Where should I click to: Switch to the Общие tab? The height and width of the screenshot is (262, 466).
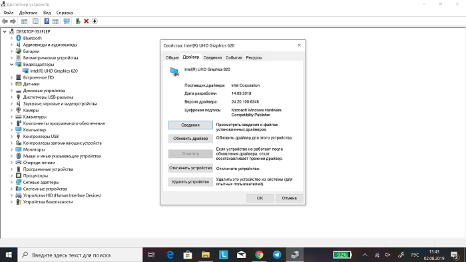(172, 58)
